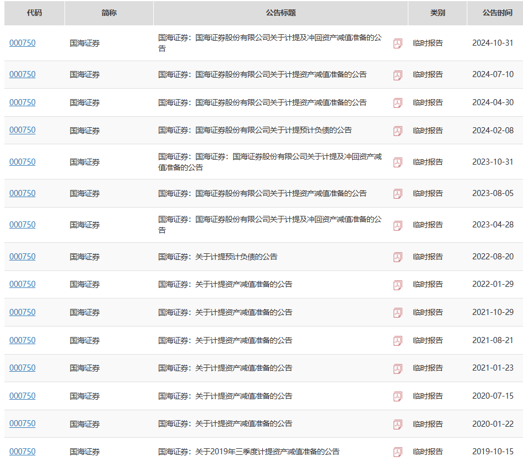
Task: Open the 2024-07-10 计提资产减值准备 announcement title
Action: 262,74
